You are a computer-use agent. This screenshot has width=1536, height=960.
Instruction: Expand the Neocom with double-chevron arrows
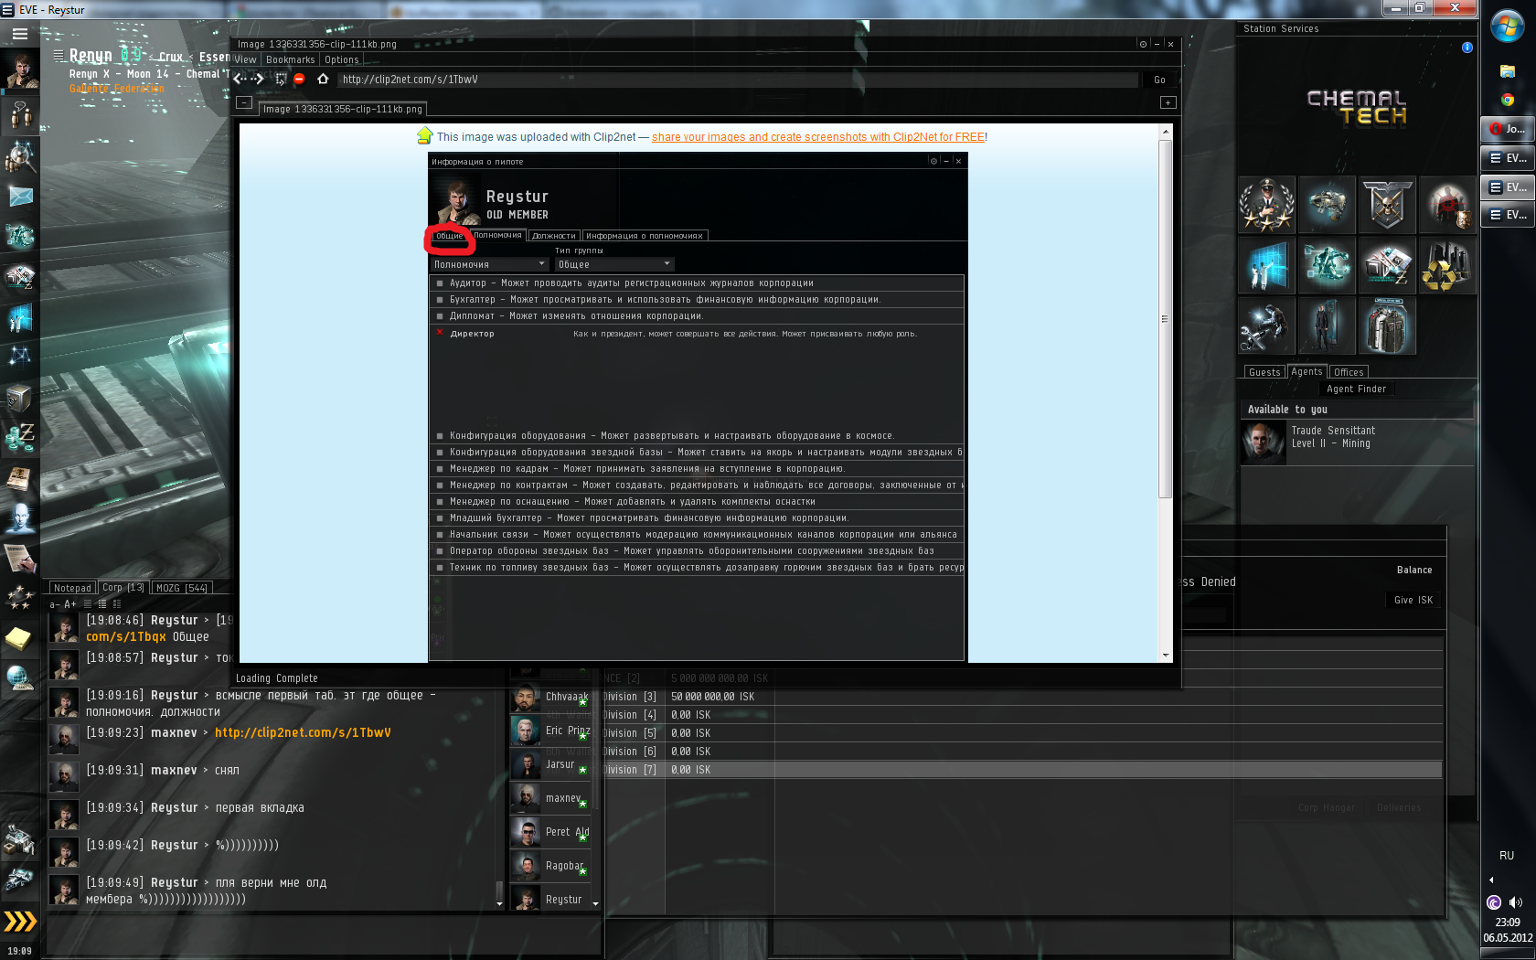coord(20,921)
